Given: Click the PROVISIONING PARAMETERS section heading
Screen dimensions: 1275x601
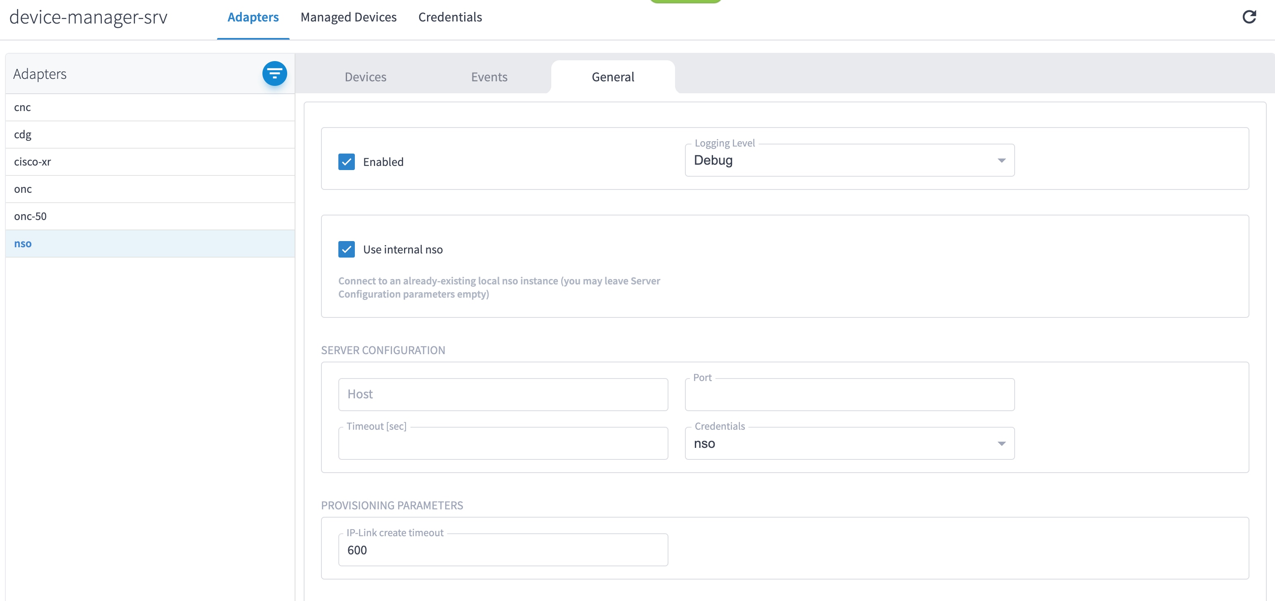Looking at the screenshot, I should 392,506.
